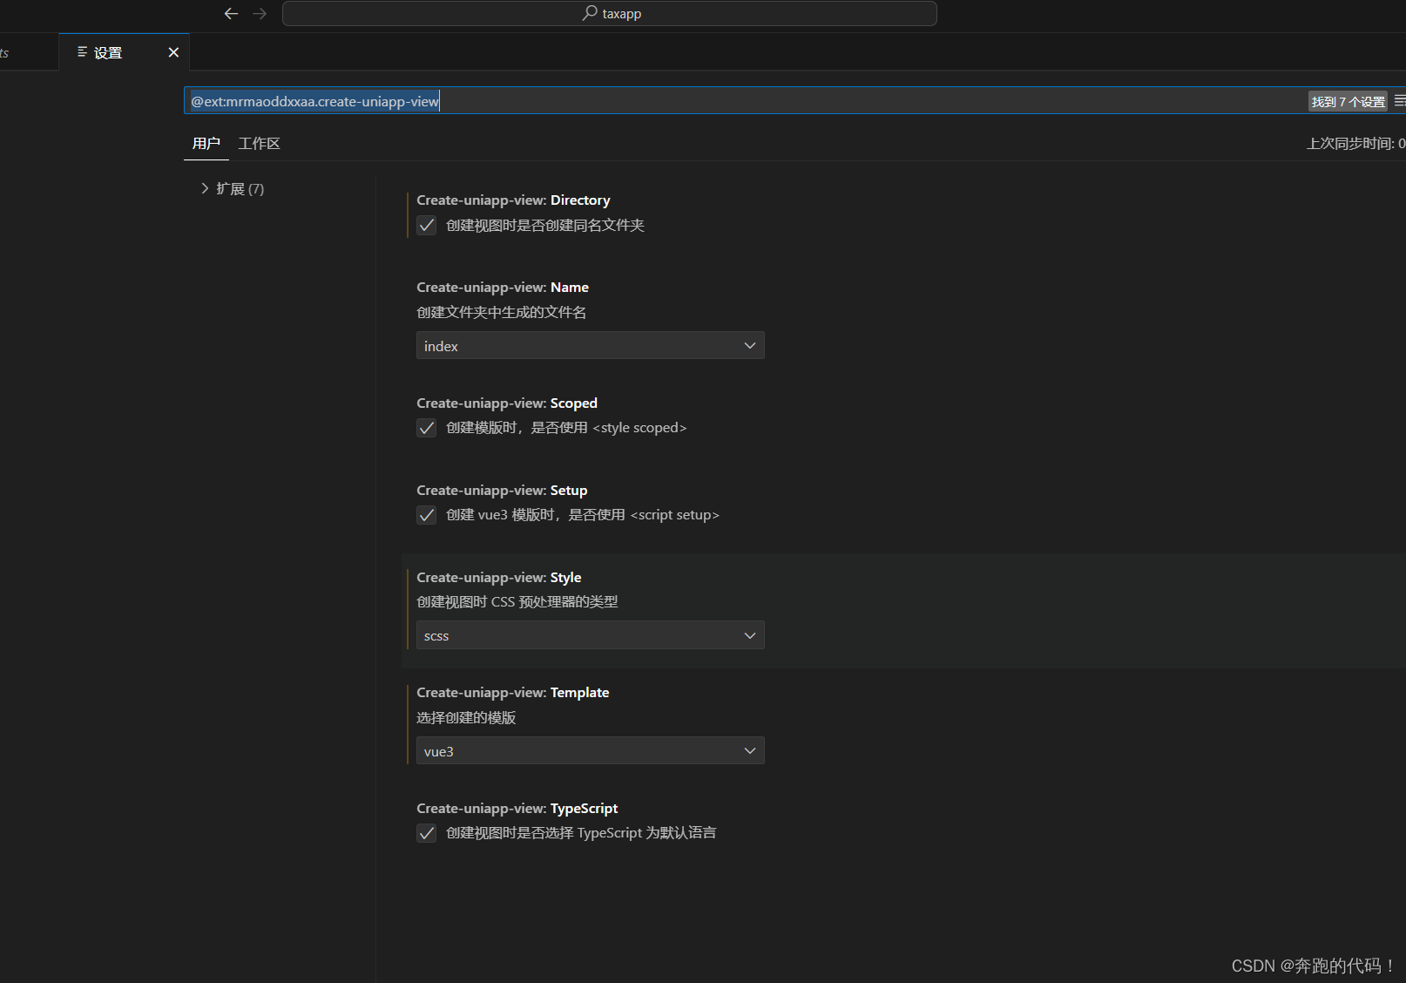Switch to the 工作区 settings tab
1406x983 pixels.
pos(260,143)
